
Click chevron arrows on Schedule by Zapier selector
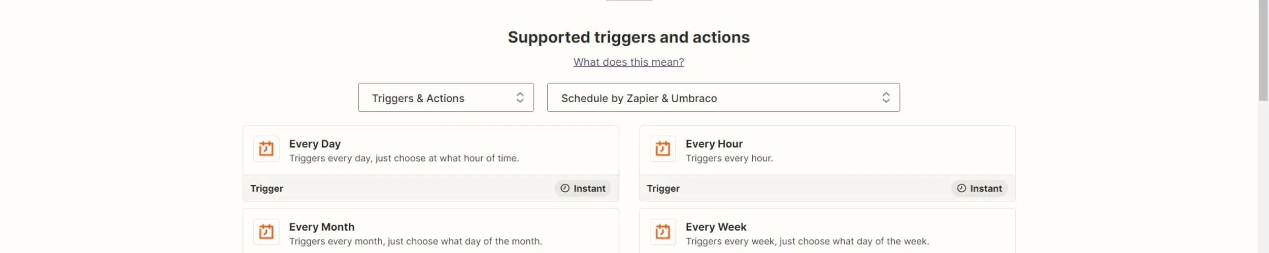(886, 98)
